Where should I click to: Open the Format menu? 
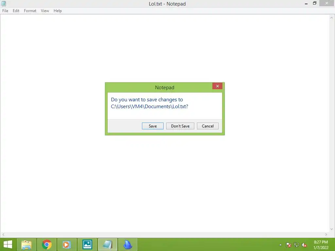[30, 11]
